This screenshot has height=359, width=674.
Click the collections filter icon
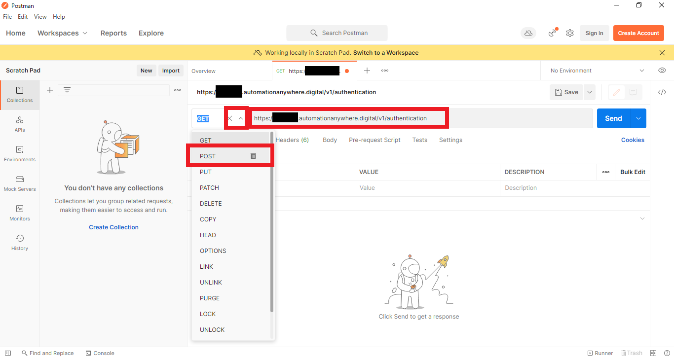(x=67, y=90)
